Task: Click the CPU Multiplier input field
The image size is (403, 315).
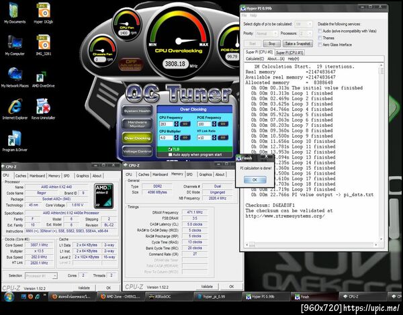Action: 167,138
